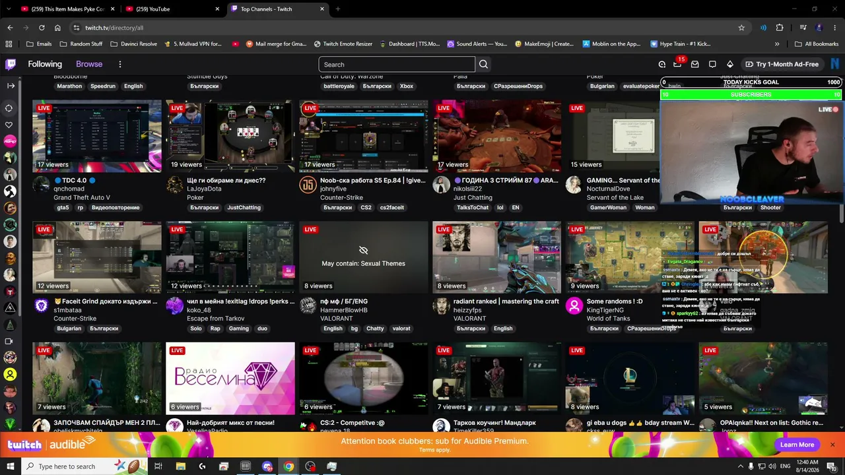Open HammerBlowHB's channel avatar
The width and height of the screenshot is (845, 475).
point(308,306)
